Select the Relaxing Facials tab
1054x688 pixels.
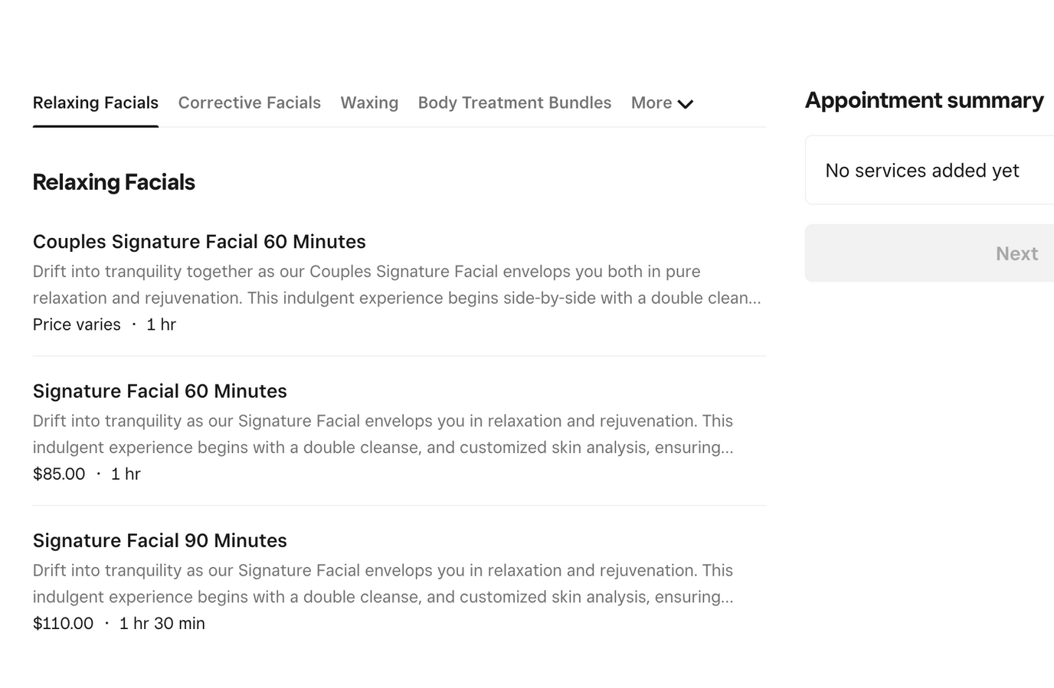95,103
